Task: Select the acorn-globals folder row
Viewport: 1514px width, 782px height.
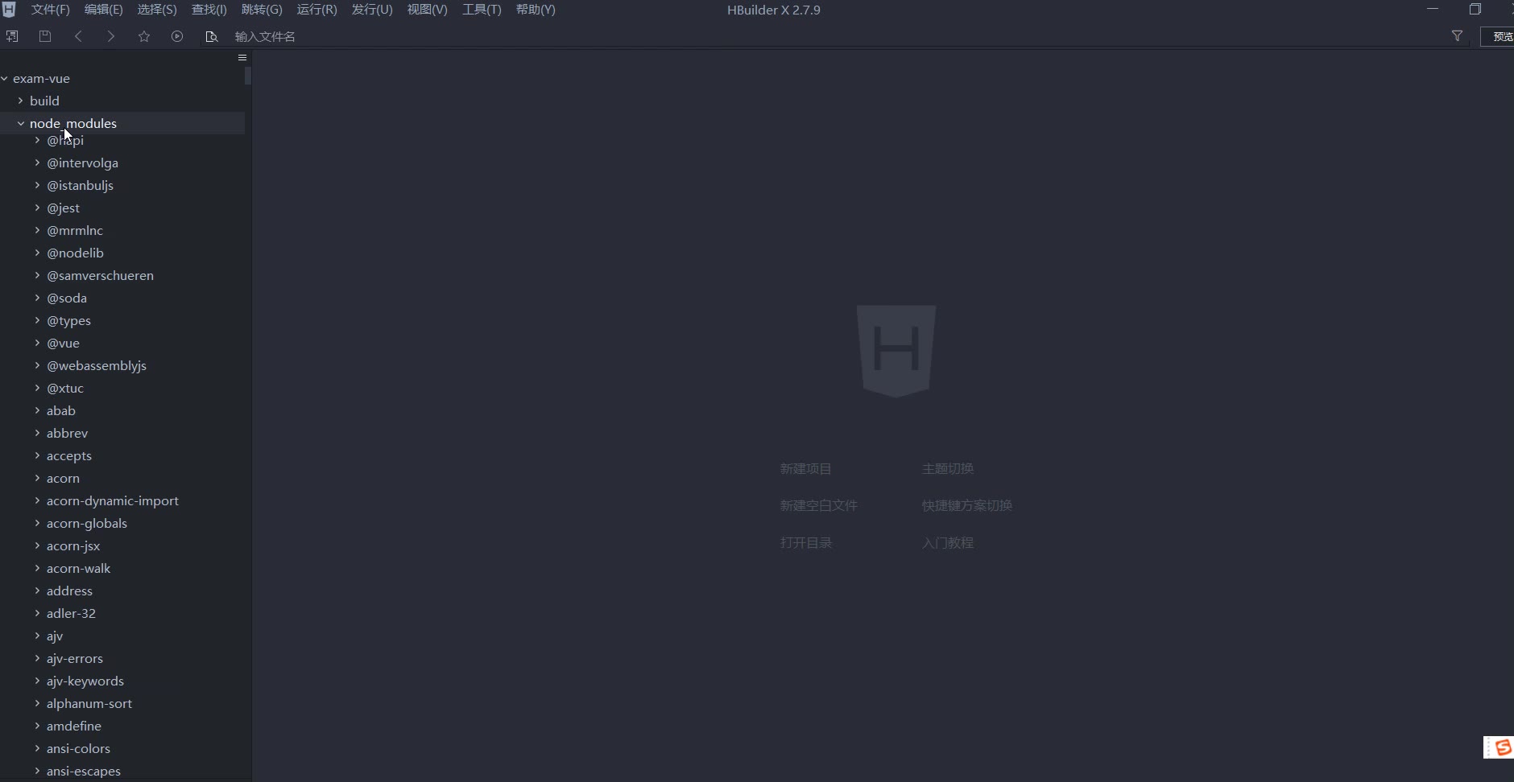Action: tap(122, 523)
